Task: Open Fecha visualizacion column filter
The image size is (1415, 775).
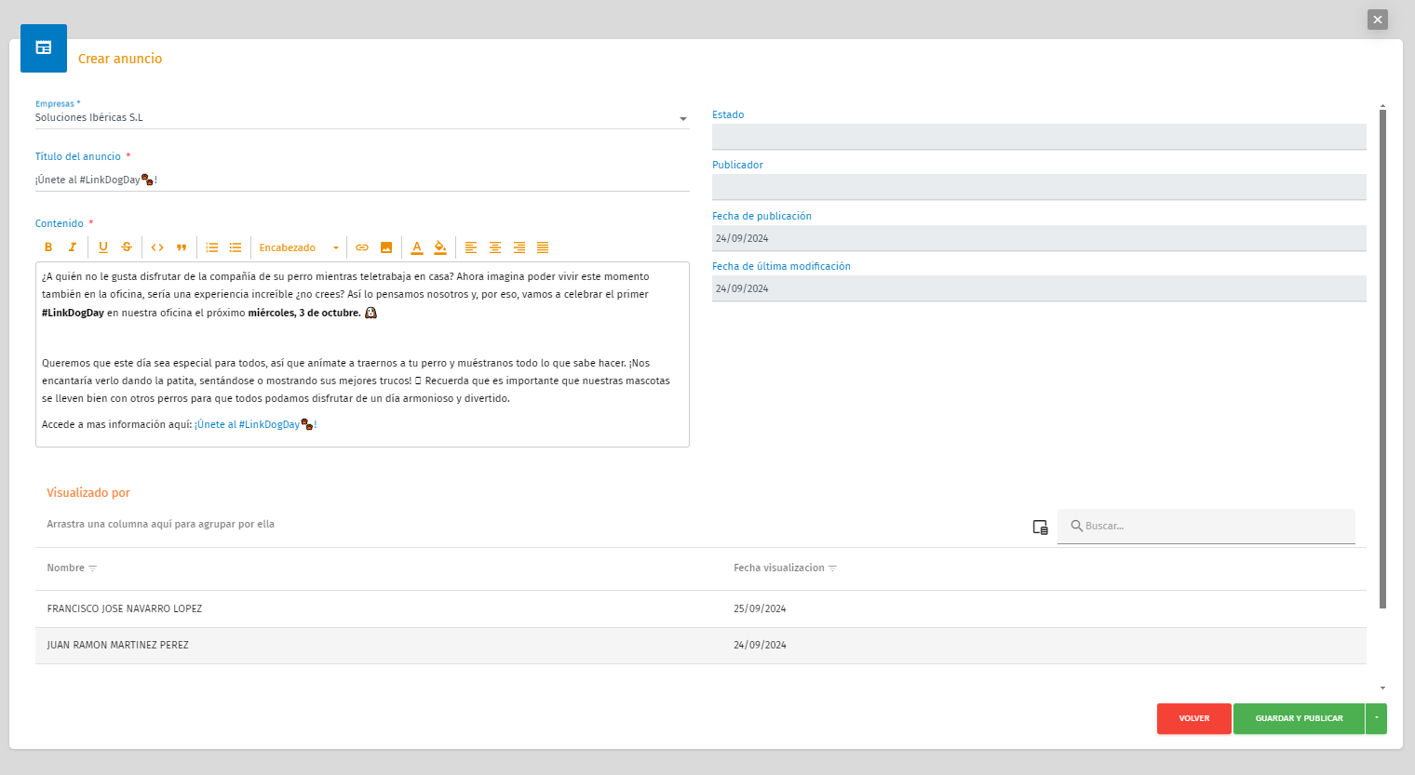Action: (x=832, y=568)
